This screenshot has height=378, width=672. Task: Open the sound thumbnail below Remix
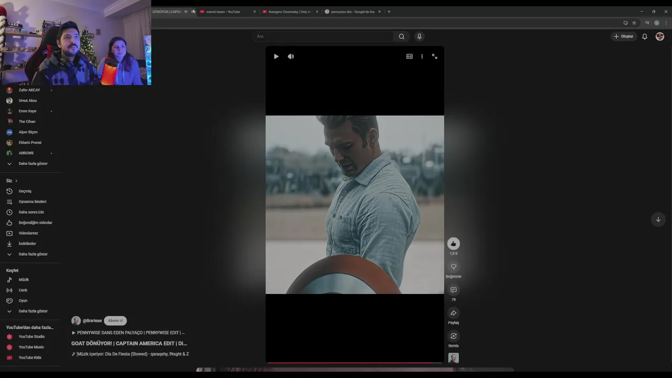[x=454, y=358]
